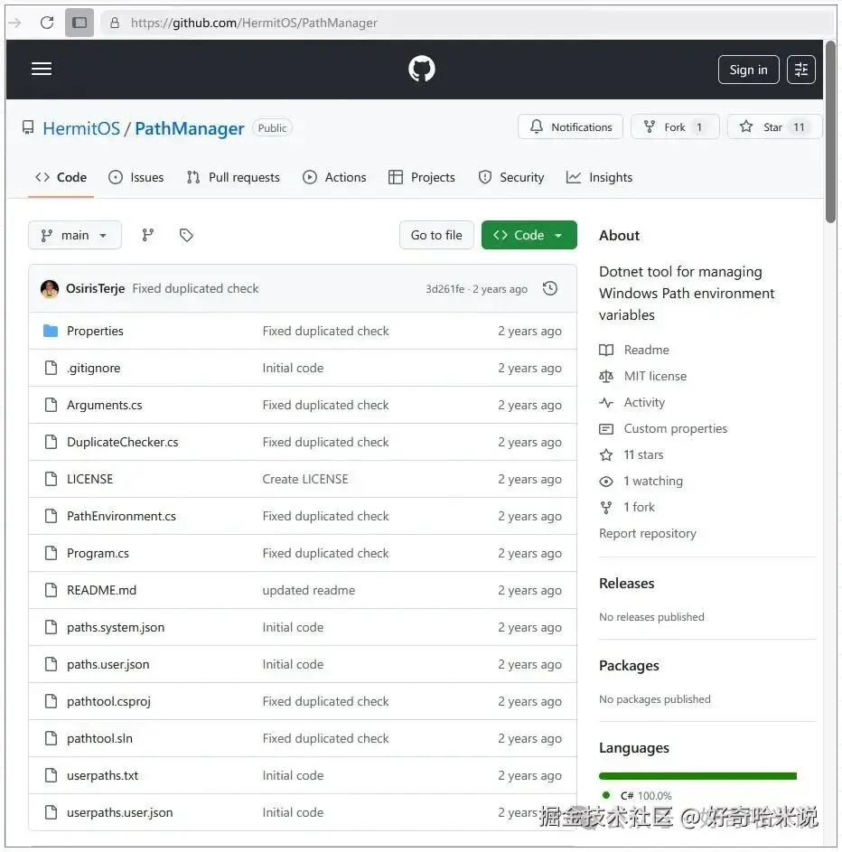This screenshot has width=842, height=852.
Task: Open commit 3d261fe link
Action: tap(444, 289)
